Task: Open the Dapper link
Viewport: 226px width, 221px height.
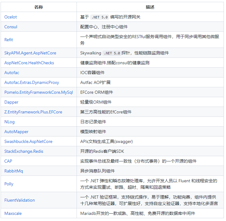Action: tap(11, 102)
